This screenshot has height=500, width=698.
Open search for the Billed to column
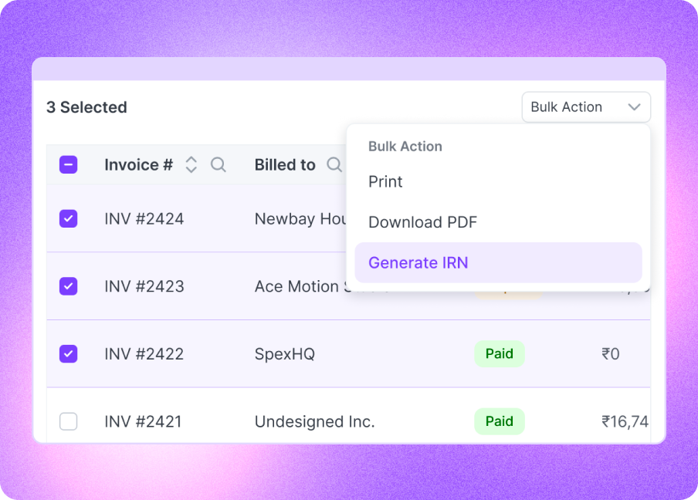[x=334, y=164]
